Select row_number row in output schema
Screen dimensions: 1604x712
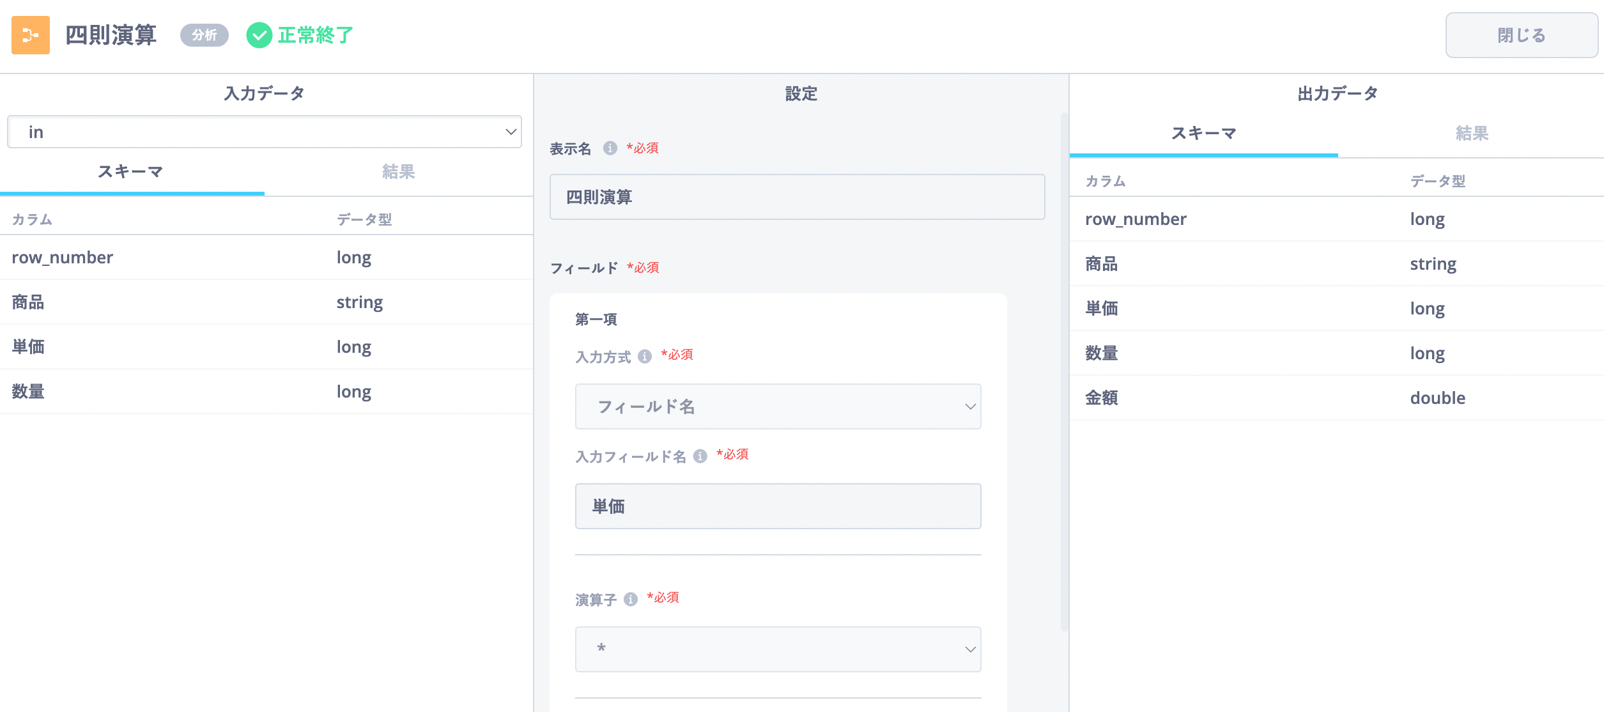pos(1337,219)
